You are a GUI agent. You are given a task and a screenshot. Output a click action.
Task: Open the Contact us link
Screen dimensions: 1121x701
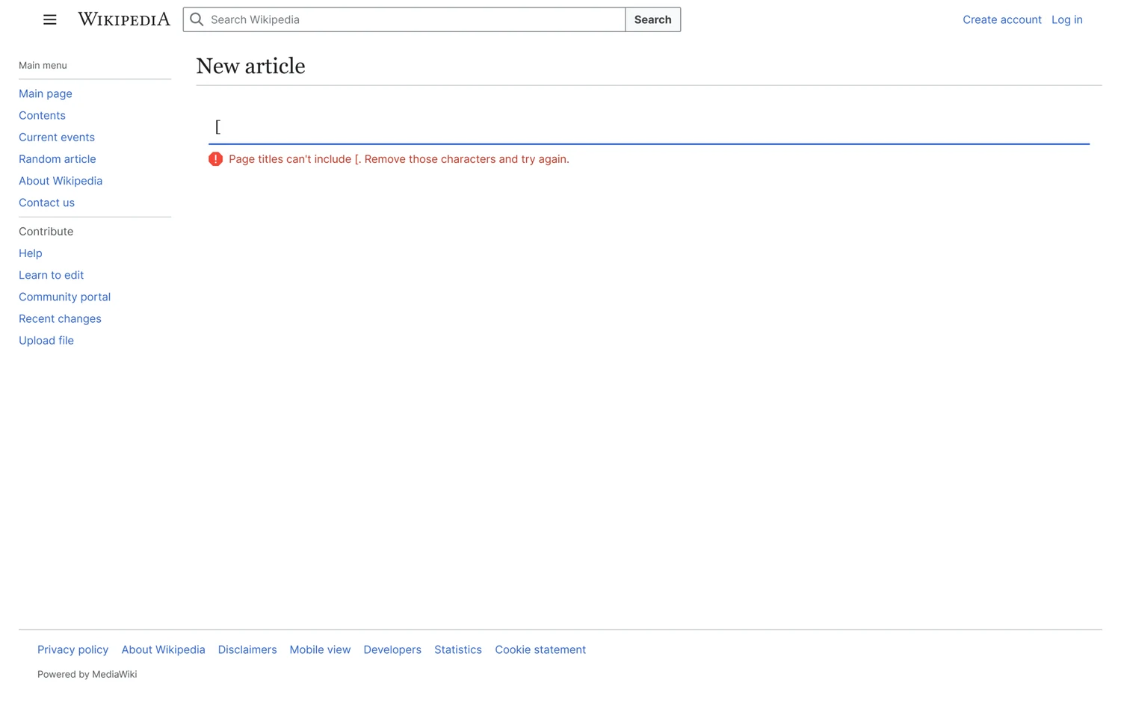coord(46,203)
